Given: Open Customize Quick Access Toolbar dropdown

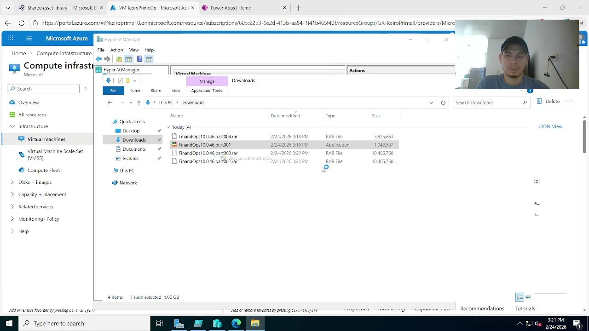Looking at the screenshot, I should click(x=134, y=80).
